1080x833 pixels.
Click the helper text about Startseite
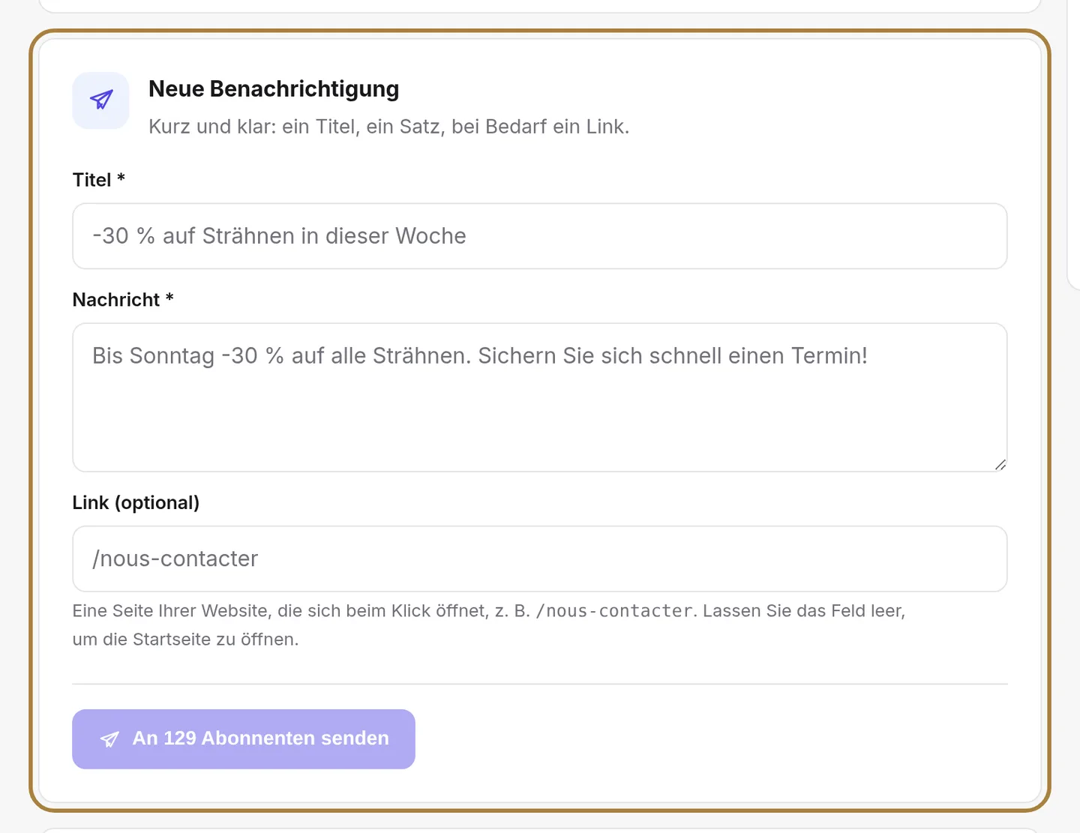pyautogui.click(x=489, y=625)
